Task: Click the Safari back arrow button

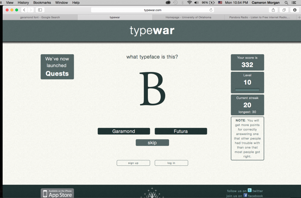Action: (x=24, y=10)
